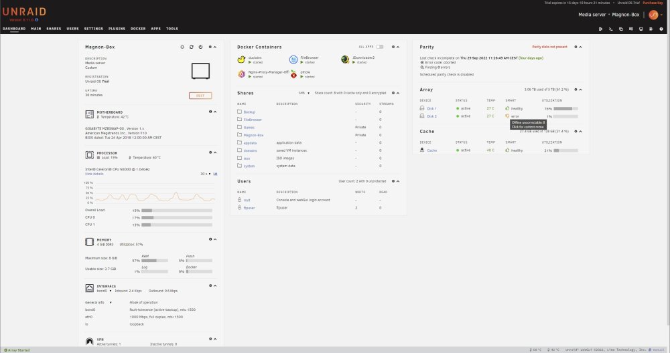670x353 pixels.
Task: Open the TOOLS menu tab
Action: point(172,29)
